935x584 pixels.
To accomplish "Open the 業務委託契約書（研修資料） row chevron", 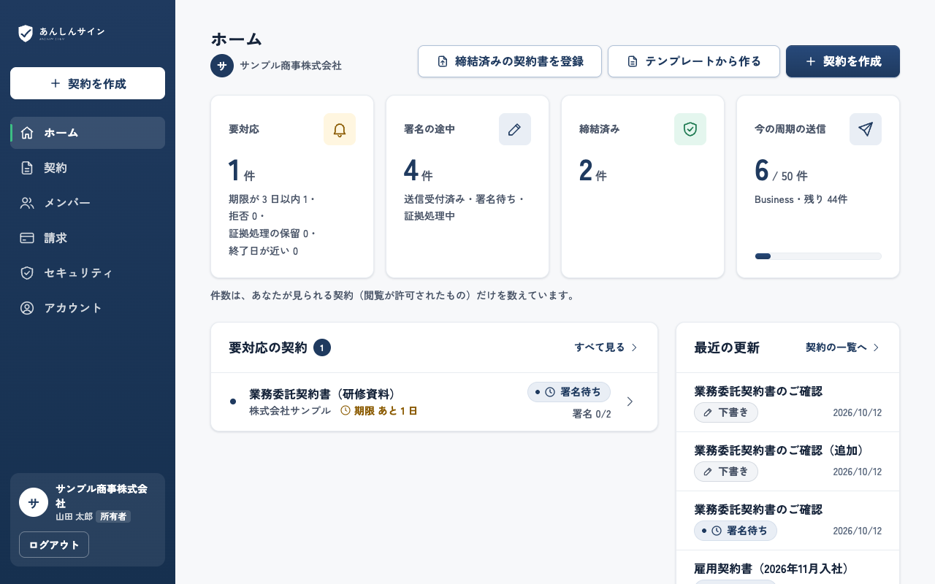I will 630,401.
